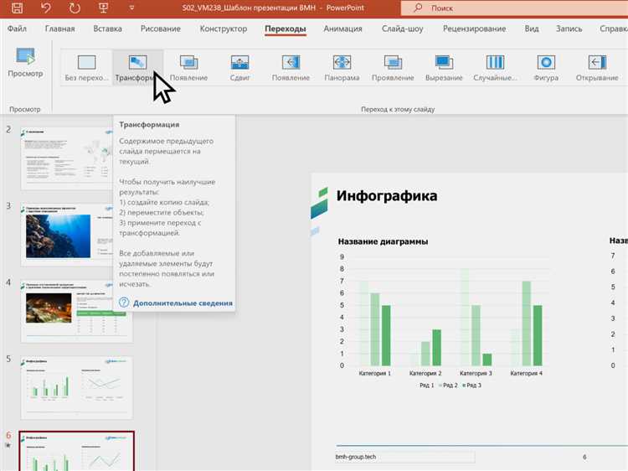Image resolution: width=628 pixels, height=471 pixels.
Task: Choose the Фигура transition
Action: tap(546, 65)
